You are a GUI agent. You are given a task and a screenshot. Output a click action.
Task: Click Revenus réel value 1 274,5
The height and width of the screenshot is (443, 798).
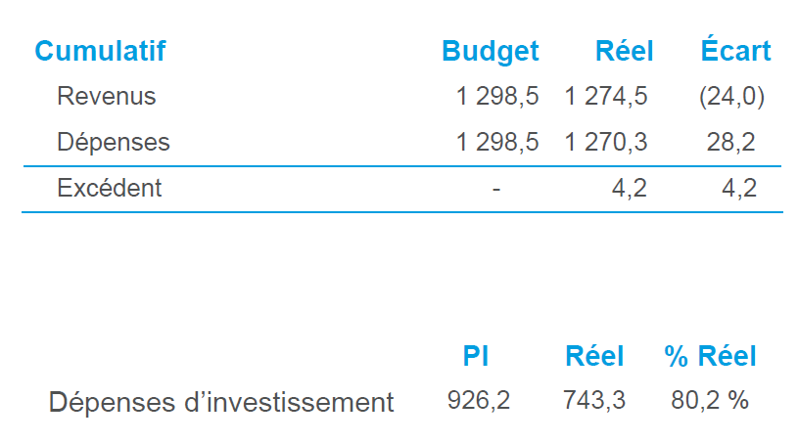(x=606, y=97)
